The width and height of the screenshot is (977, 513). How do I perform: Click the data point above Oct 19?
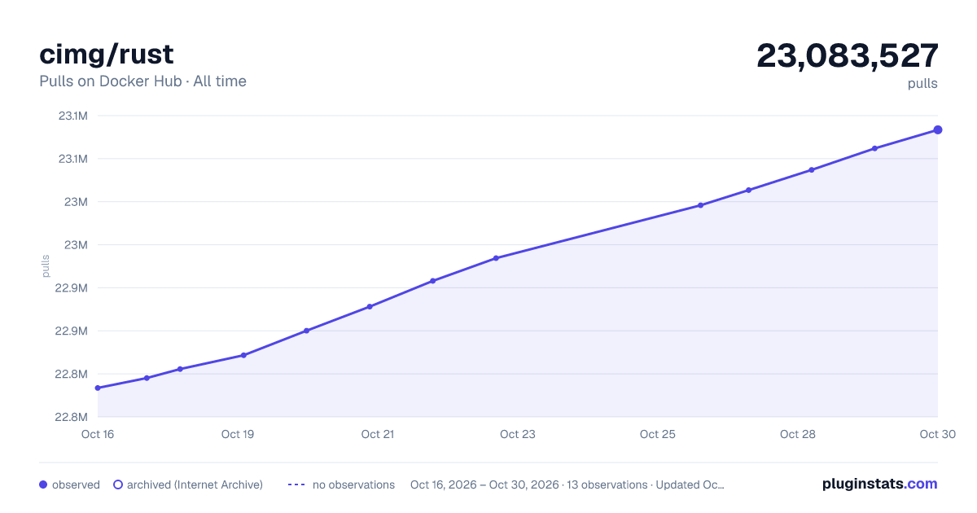tap(243, 355)
